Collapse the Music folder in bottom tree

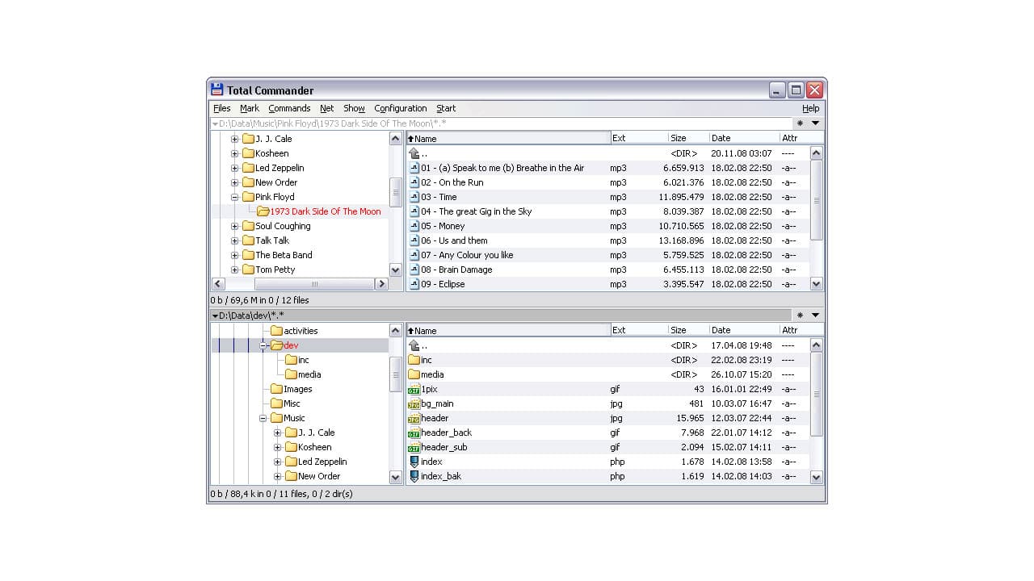(x=263, y=418)
